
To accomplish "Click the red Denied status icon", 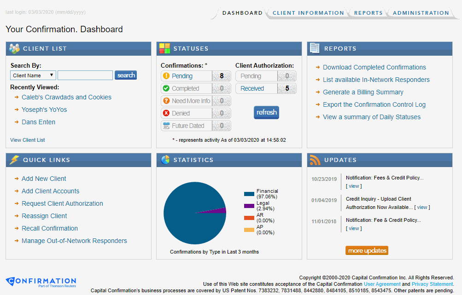I will [x=166, y=113].
